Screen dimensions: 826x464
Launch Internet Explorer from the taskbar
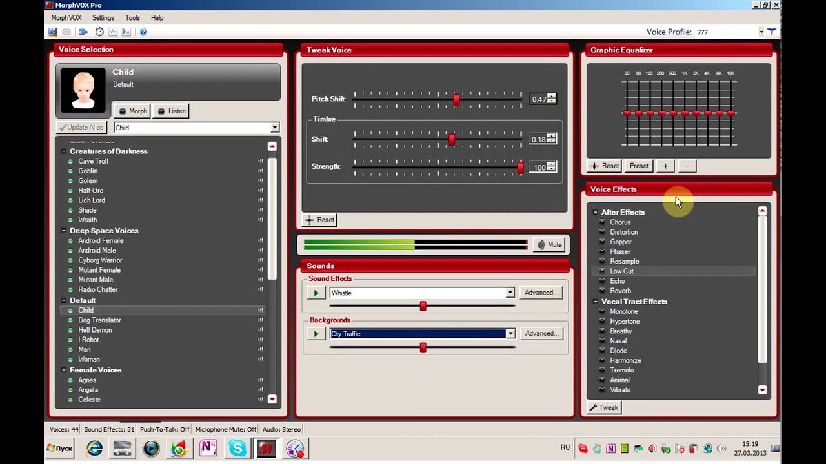(94, 448)
